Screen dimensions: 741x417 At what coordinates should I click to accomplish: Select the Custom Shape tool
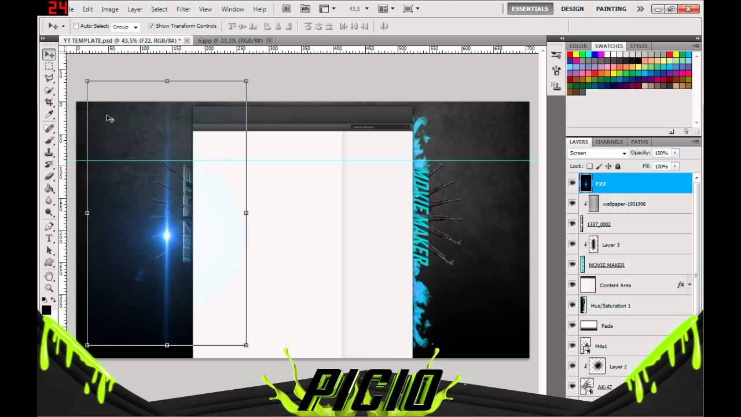click(x=49, y=263)
